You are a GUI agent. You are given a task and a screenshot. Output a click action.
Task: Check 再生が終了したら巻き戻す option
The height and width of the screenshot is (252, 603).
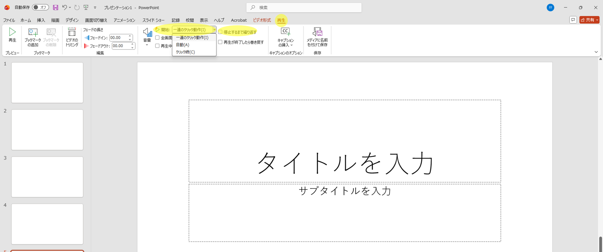tap(221, 42)
